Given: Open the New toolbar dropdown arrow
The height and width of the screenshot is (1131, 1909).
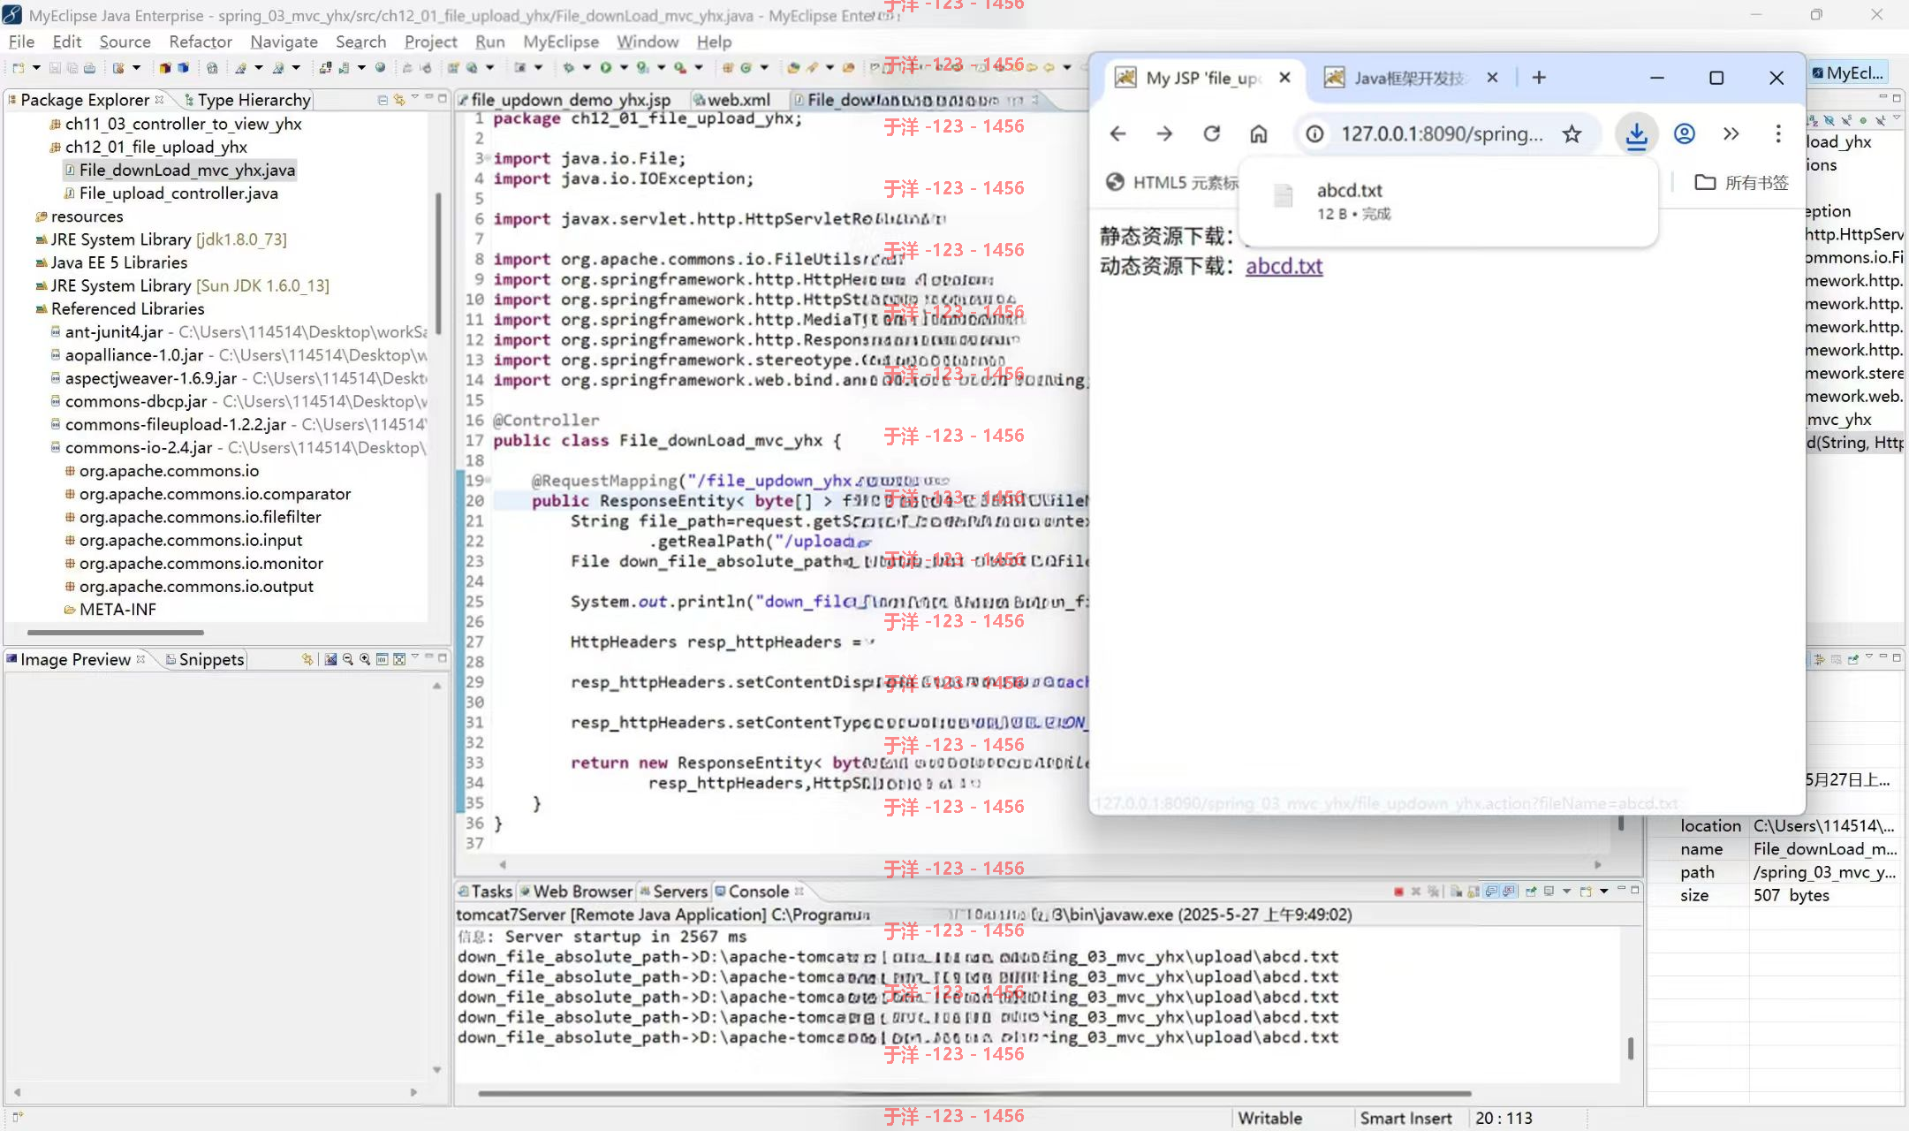Looking at the screenshot, I should click(x=36, y=67).
